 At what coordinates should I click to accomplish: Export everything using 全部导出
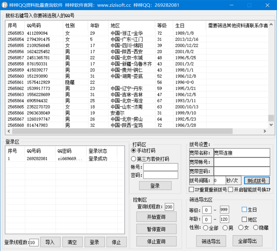[x=247, y=241]
